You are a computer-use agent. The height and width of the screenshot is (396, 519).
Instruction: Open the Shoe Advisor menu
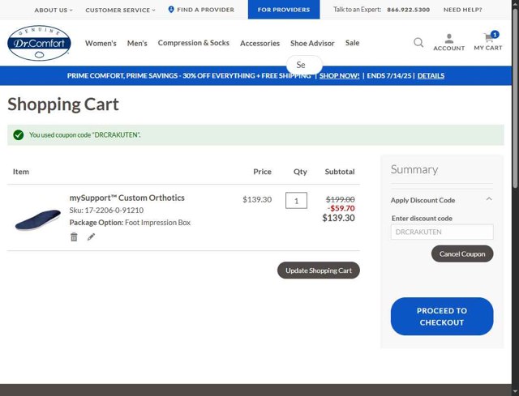(312, 43)
